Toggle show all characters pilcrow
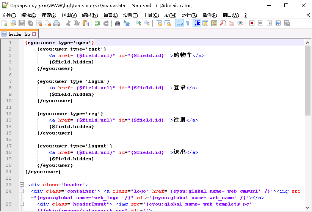The image size is (312, 212). pyautogui.click(x=188, y=23)
